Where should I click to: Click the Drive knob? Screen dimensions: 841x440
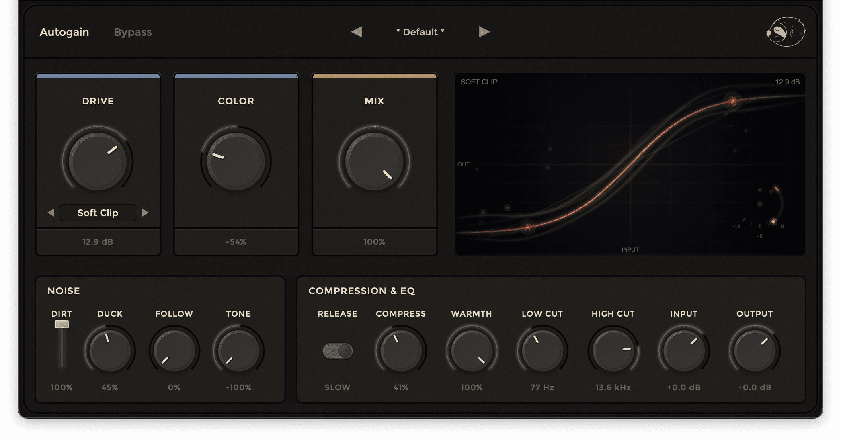click(98, 161)
